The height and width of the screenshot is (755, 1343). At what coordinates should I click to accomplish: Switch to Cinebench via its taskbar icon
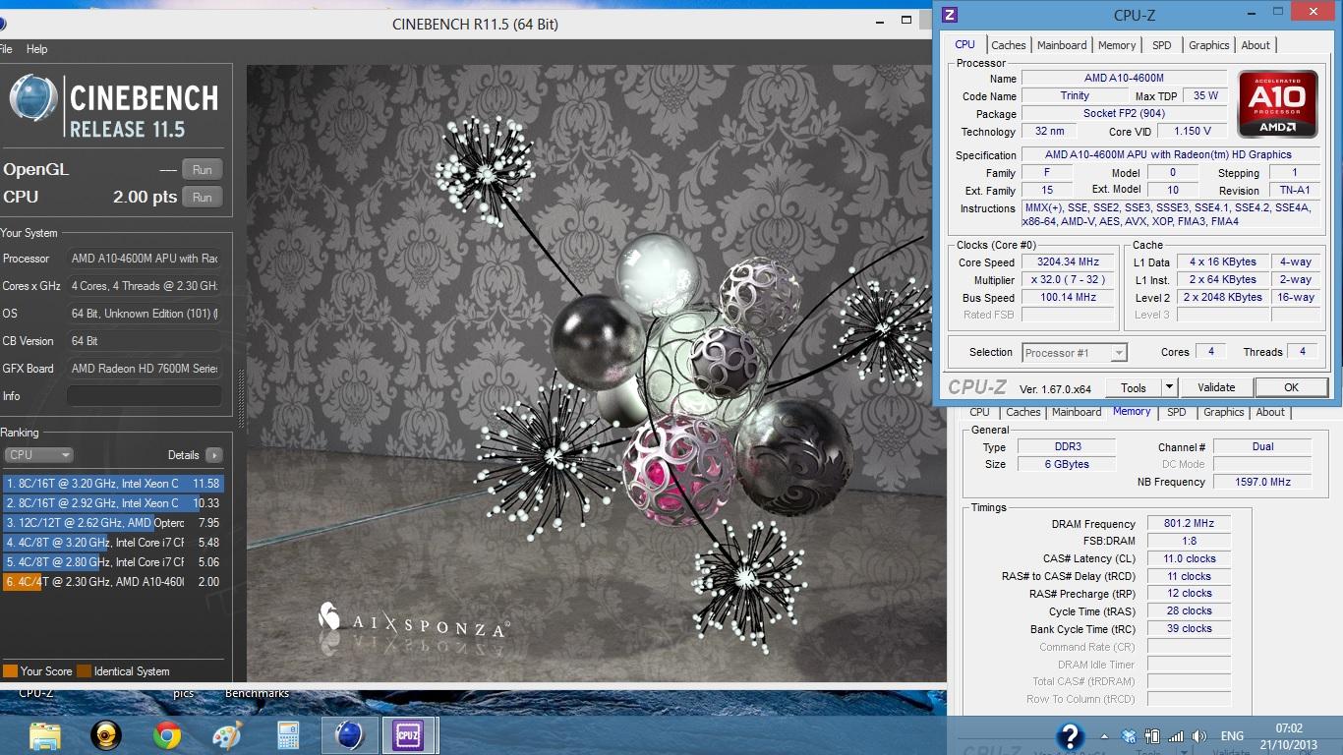pyautogui.click(x=349, y=735)
